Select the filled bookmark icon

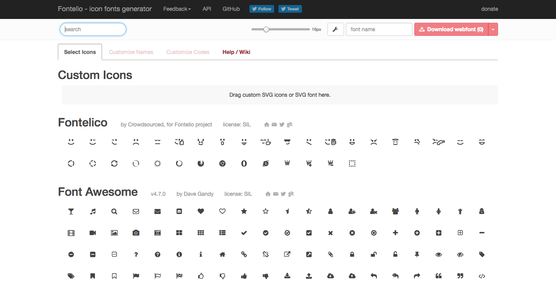point(93,276)
